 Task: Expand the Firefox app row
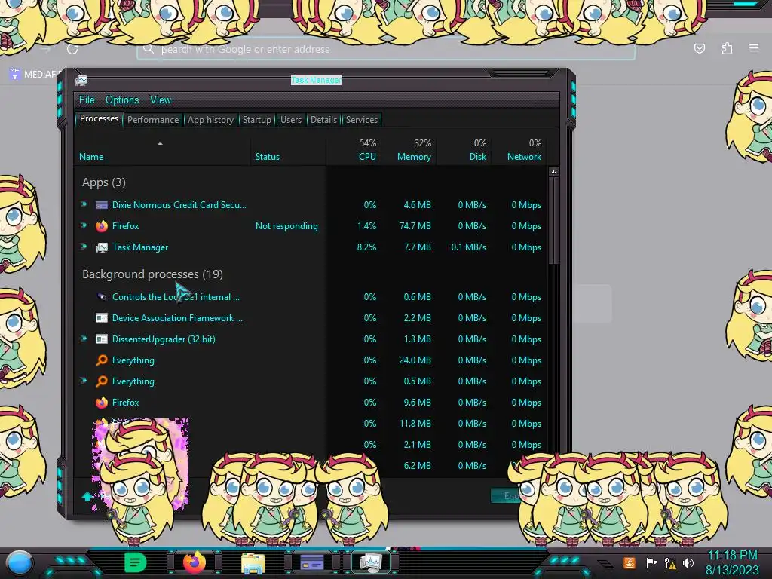pos(84,225)
